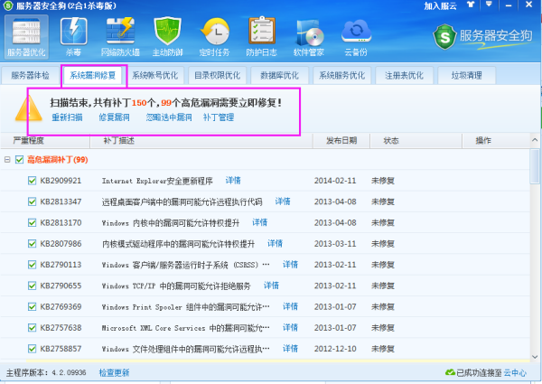Click the 修复漏洞 link
The width and height of the screenshot is (542, 384).
click(x=114, y=117)
